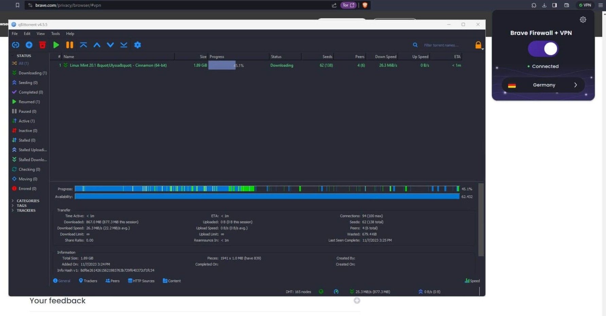This screenshot has width=606, height=316.
Task: Click the padlock icon on the toolbar
Action: (x=478, y=45)
